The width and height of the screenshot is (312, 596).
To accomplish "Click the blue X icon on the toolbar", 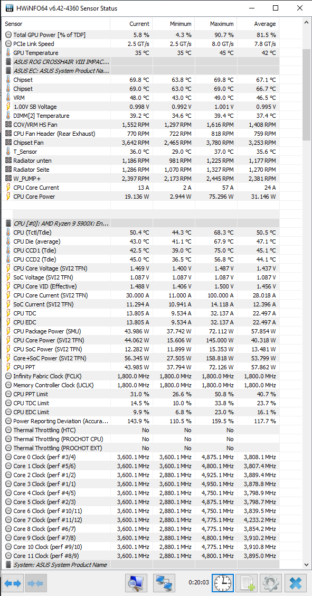I will pyautogui.click(x=295, y=583).
